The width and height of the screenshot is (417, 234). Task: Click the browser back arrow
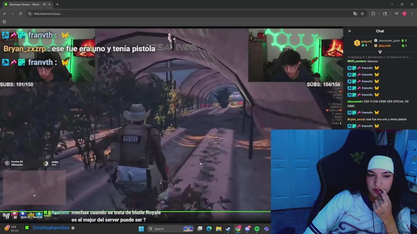coord(5,14)
